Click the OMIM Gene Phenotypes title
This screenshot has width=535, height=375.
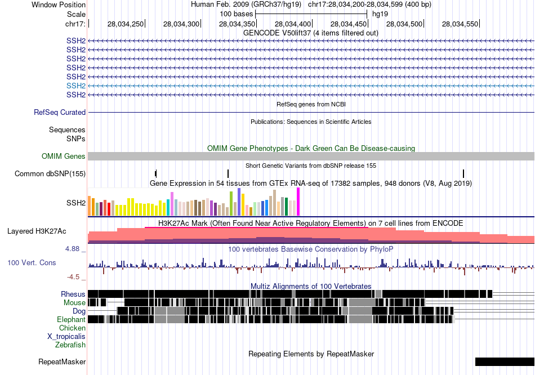311,149
